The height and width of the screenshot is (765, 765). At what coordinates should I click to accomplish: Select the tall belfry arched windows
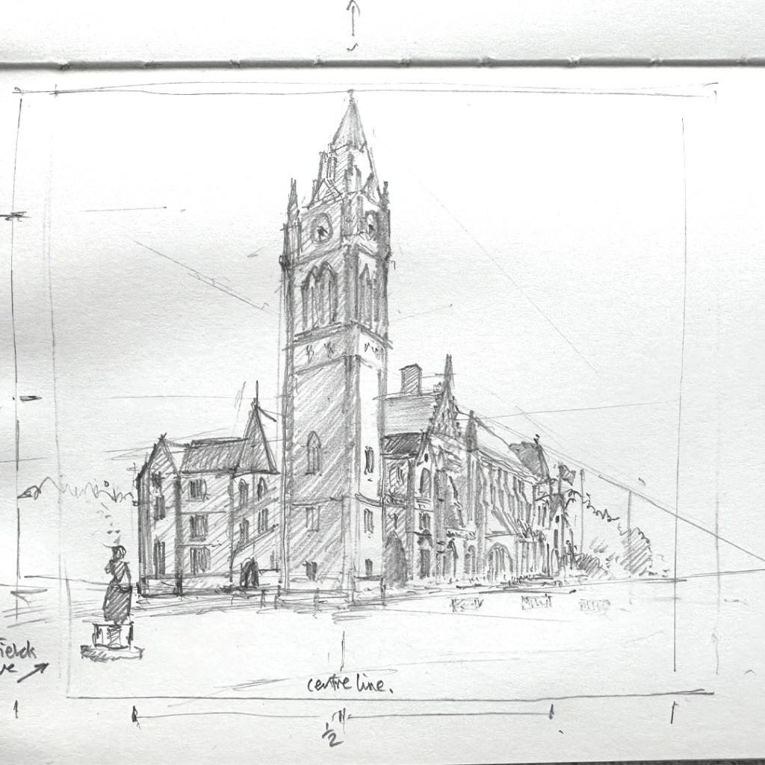pyautogui.click(x=320, y=294)
